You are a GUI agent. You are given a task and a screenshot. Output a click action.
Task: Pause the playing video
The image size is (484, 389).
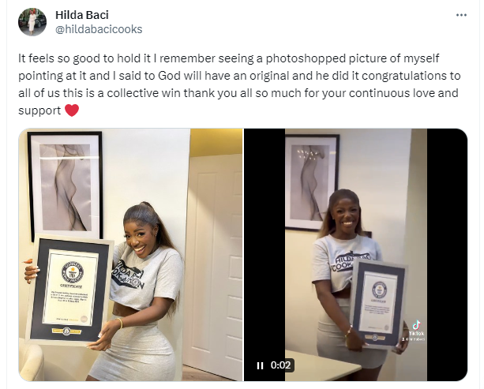click(x=260, y=365)
